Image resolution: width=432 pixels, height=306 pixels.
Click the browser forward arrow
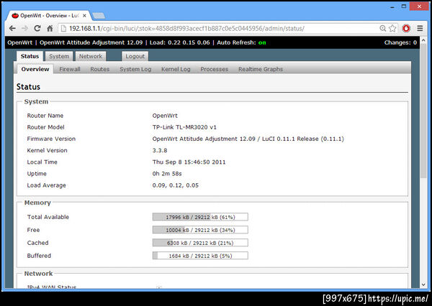(24, 28)
